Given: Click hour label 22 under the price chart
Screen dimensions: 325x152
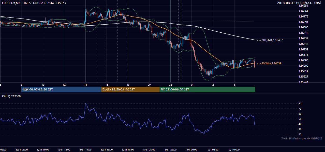Looking at the screenshot, I should tap(170, 85).
